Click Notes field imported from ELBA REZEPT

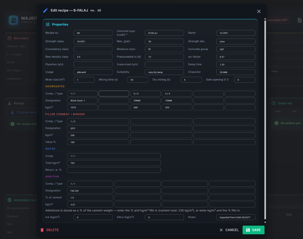tap(236, 217)
